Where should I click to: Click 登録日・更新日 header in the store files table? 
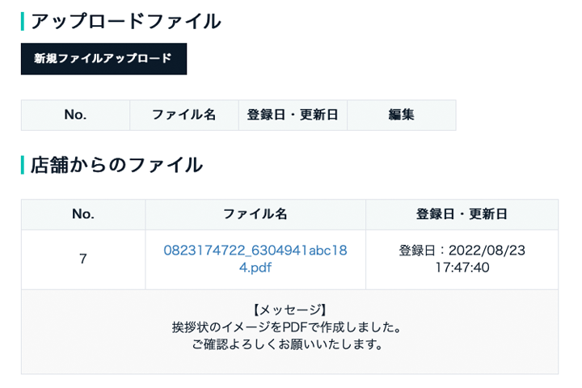click(x=462, y=214)
